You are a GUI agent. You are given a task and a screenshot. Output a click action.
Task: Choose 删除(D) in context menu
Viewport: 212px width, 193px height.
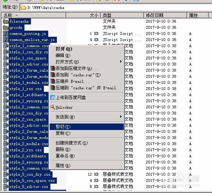click(x=87, y=149)
